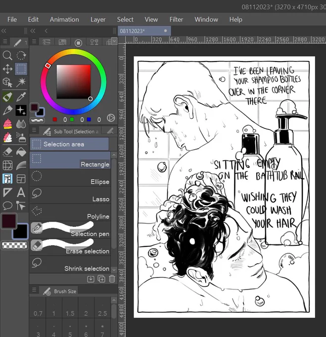Expand the color panel tabs dropdown arrow
The width and height of the screenshot is (326, 337).
pyautogui.click(x=114, y=41)
